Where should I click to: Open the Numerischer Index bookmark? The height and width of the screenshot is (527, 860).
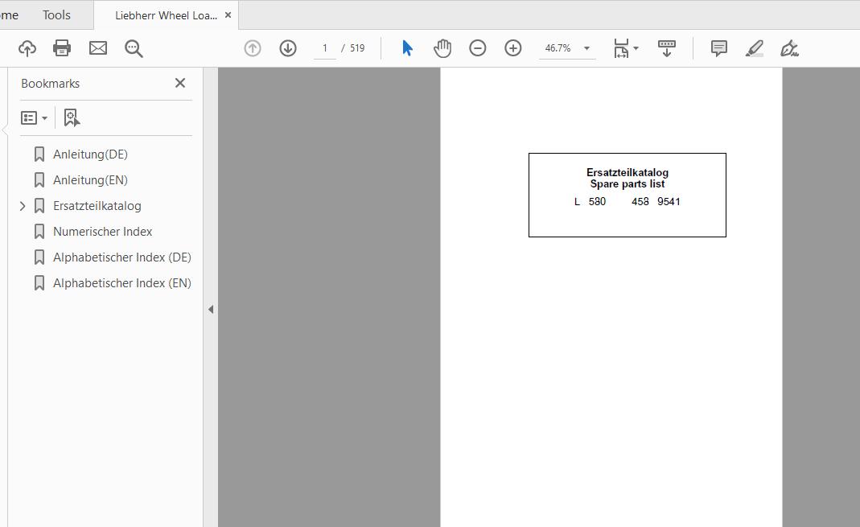click(102, 232)
